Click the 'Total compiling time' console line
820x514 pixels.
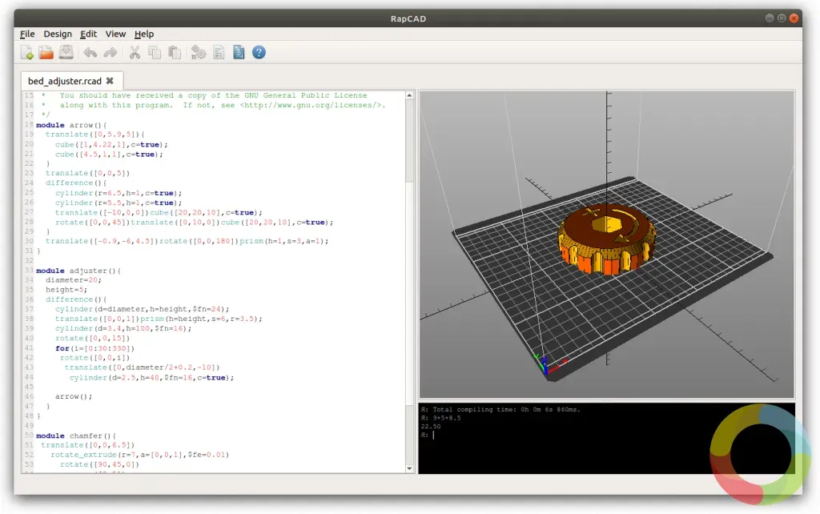[500, 409]
